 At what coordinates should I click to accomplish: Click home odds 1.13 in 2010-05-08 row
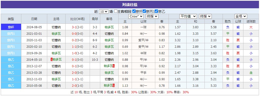click(125, 85)
